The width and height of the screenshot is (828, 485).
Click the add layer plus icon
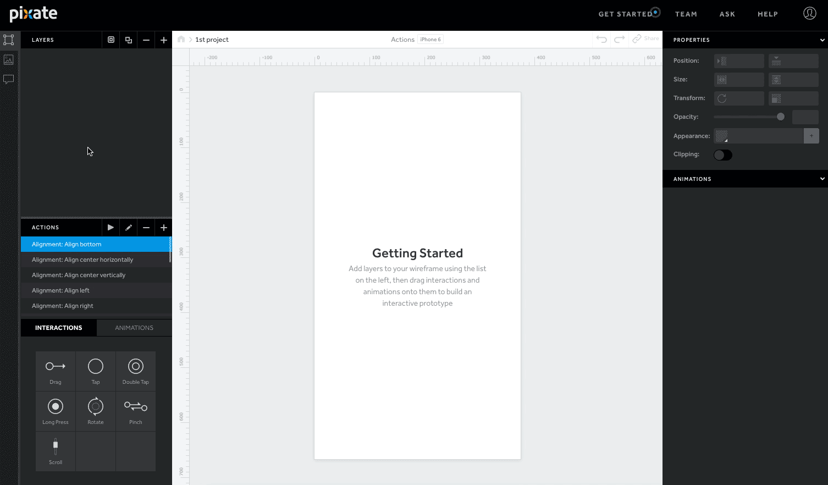click(x=163, y=40)
